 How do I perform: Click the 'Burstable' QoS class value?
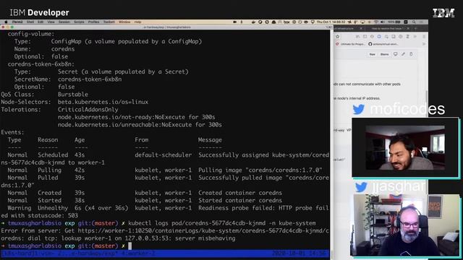coord(73,95)
